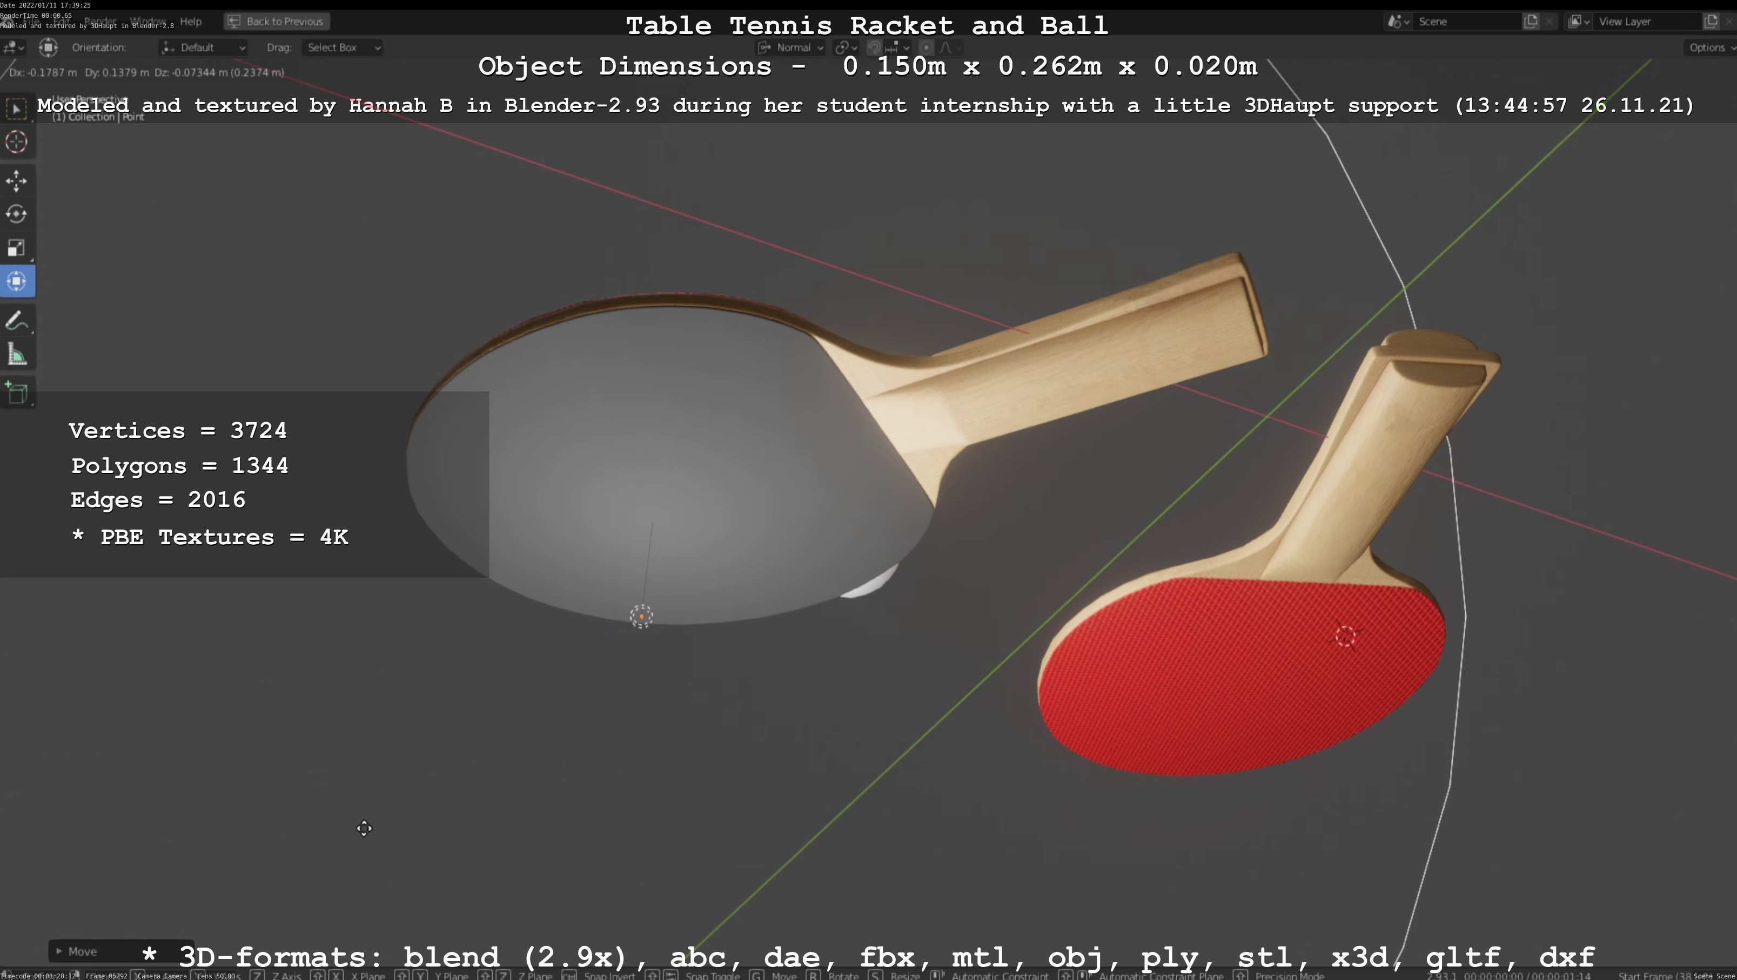Open the editor type selector icon

(13, 47)
